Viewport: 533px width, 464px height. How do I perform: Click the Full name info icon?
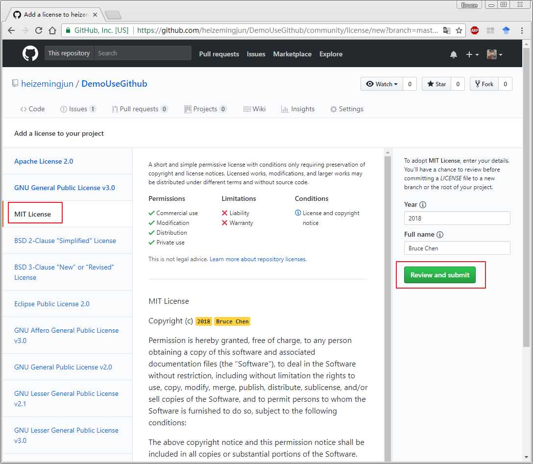(x=440, y=235)
